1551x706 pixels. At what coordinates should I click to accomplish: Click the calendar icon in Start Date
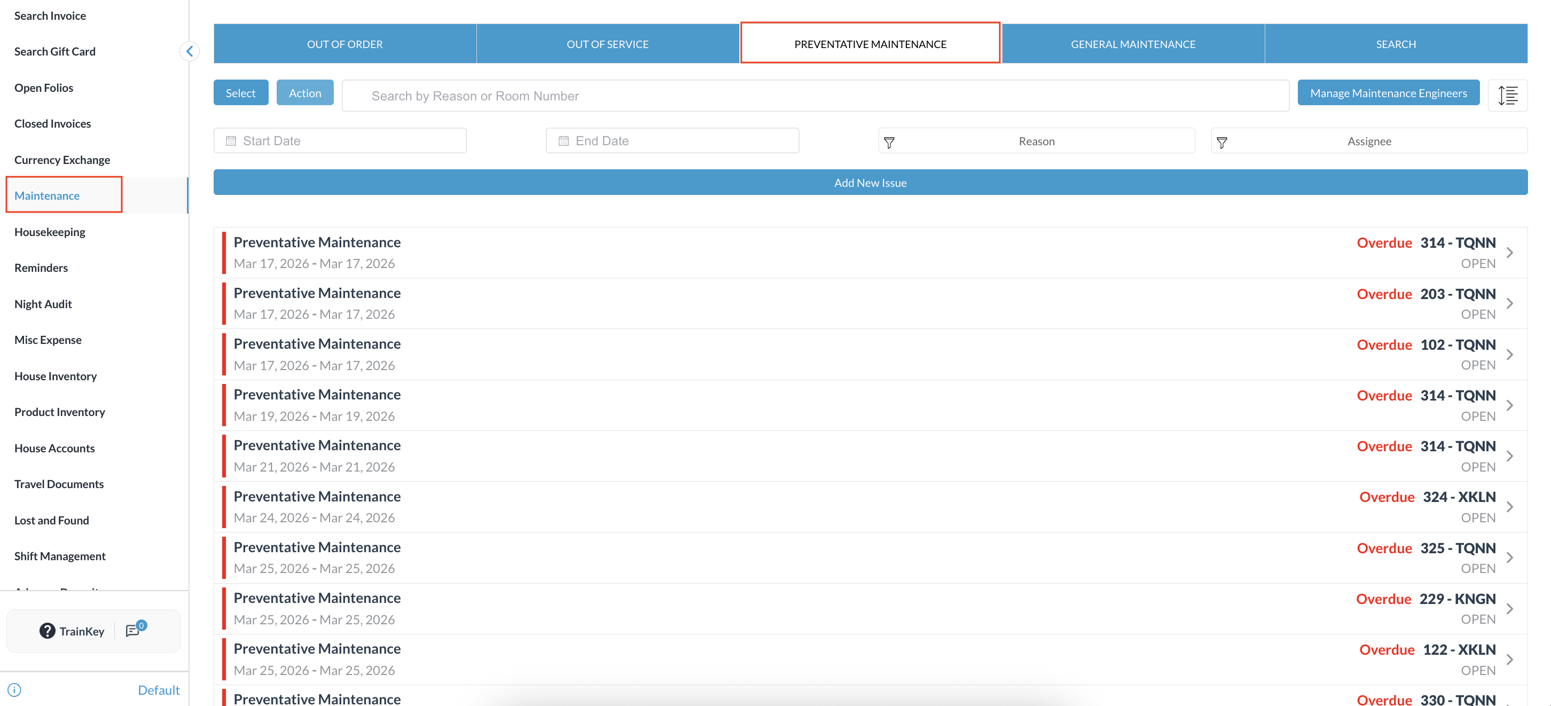click(231, 141)
